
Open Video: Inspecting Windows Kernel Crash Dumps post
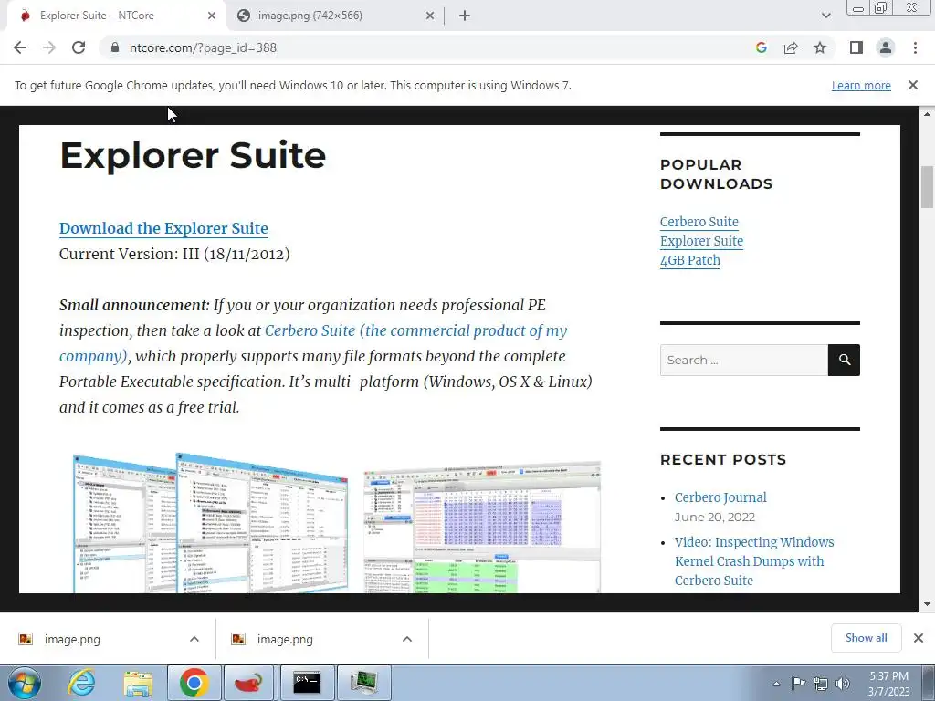pos(753,561)
